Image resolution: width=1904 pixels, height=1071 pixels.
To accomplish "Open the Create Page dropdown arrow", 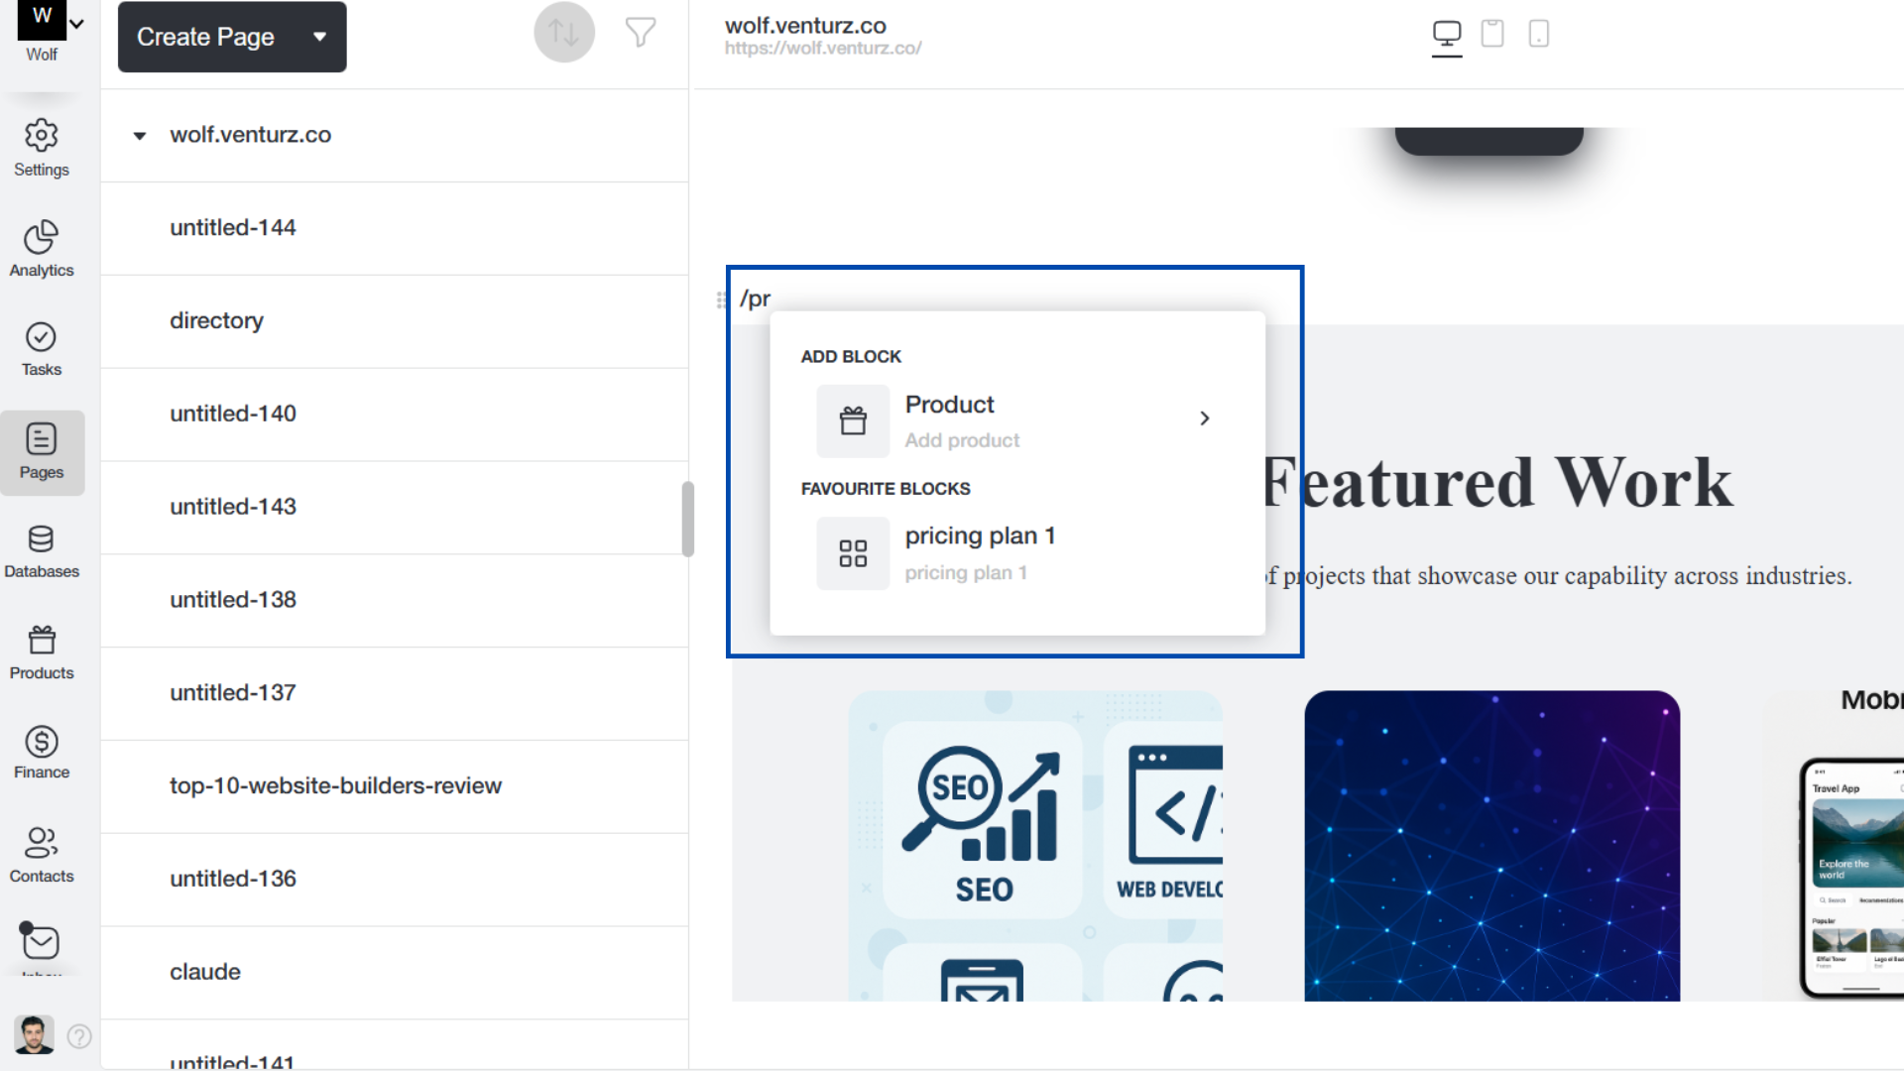I will 319,37.
